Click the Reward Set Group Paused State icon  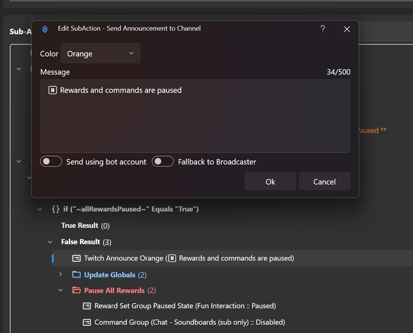87,306
